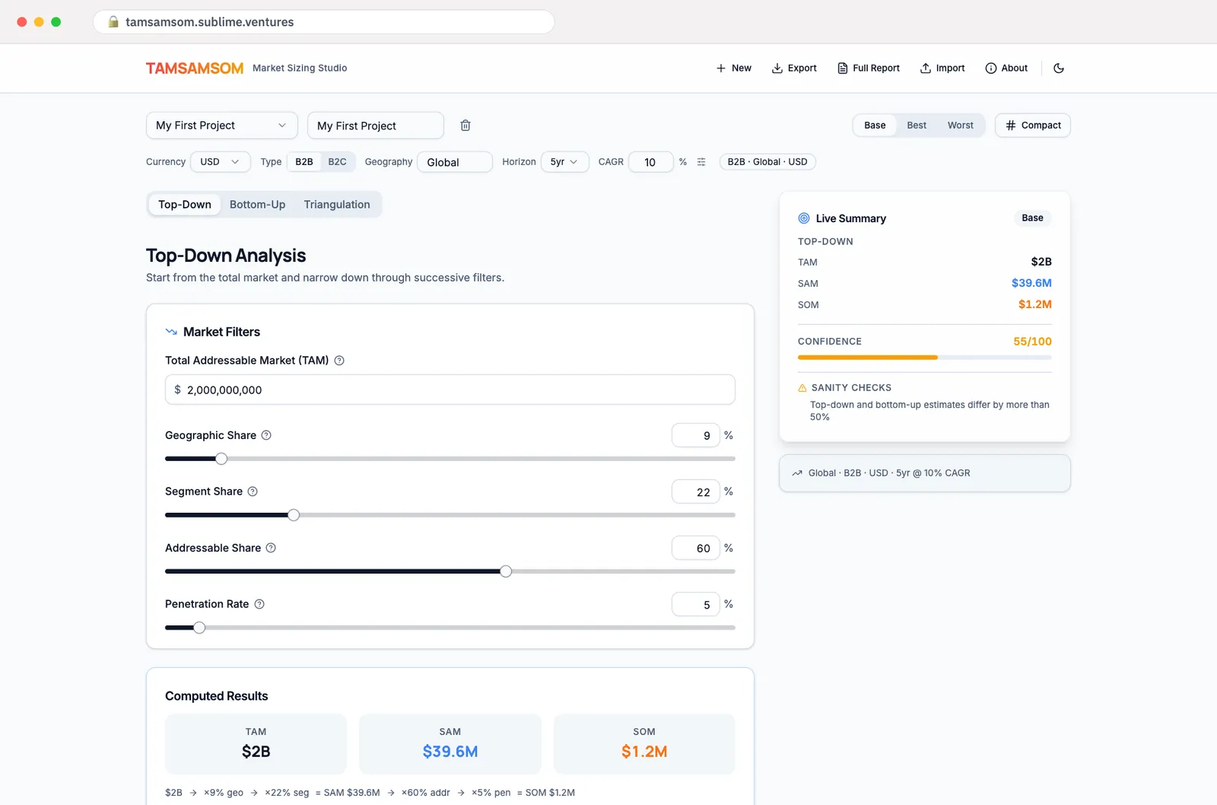Image resolution: width=1217 pixels, height=805 pixels.
Task: Click the Geography Global input field
Action: (455, 162)
